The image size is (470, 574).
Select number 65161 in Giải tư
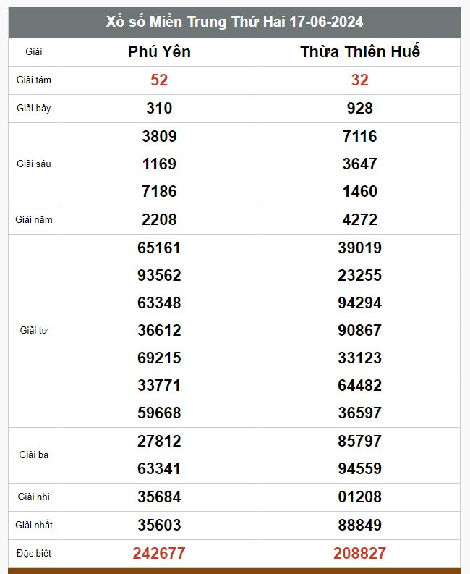click(x=159, y=248)
